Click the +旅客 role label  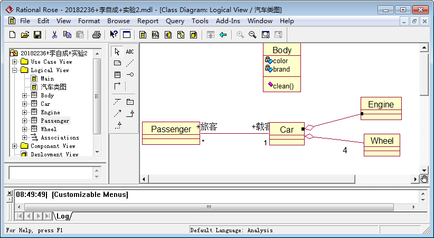click(207, 126)
